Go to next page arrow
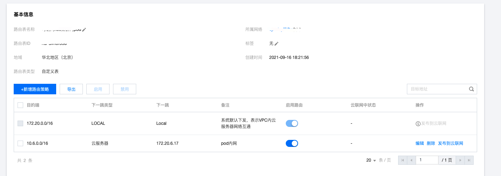 pyautogui.click(x=460, y=160)
